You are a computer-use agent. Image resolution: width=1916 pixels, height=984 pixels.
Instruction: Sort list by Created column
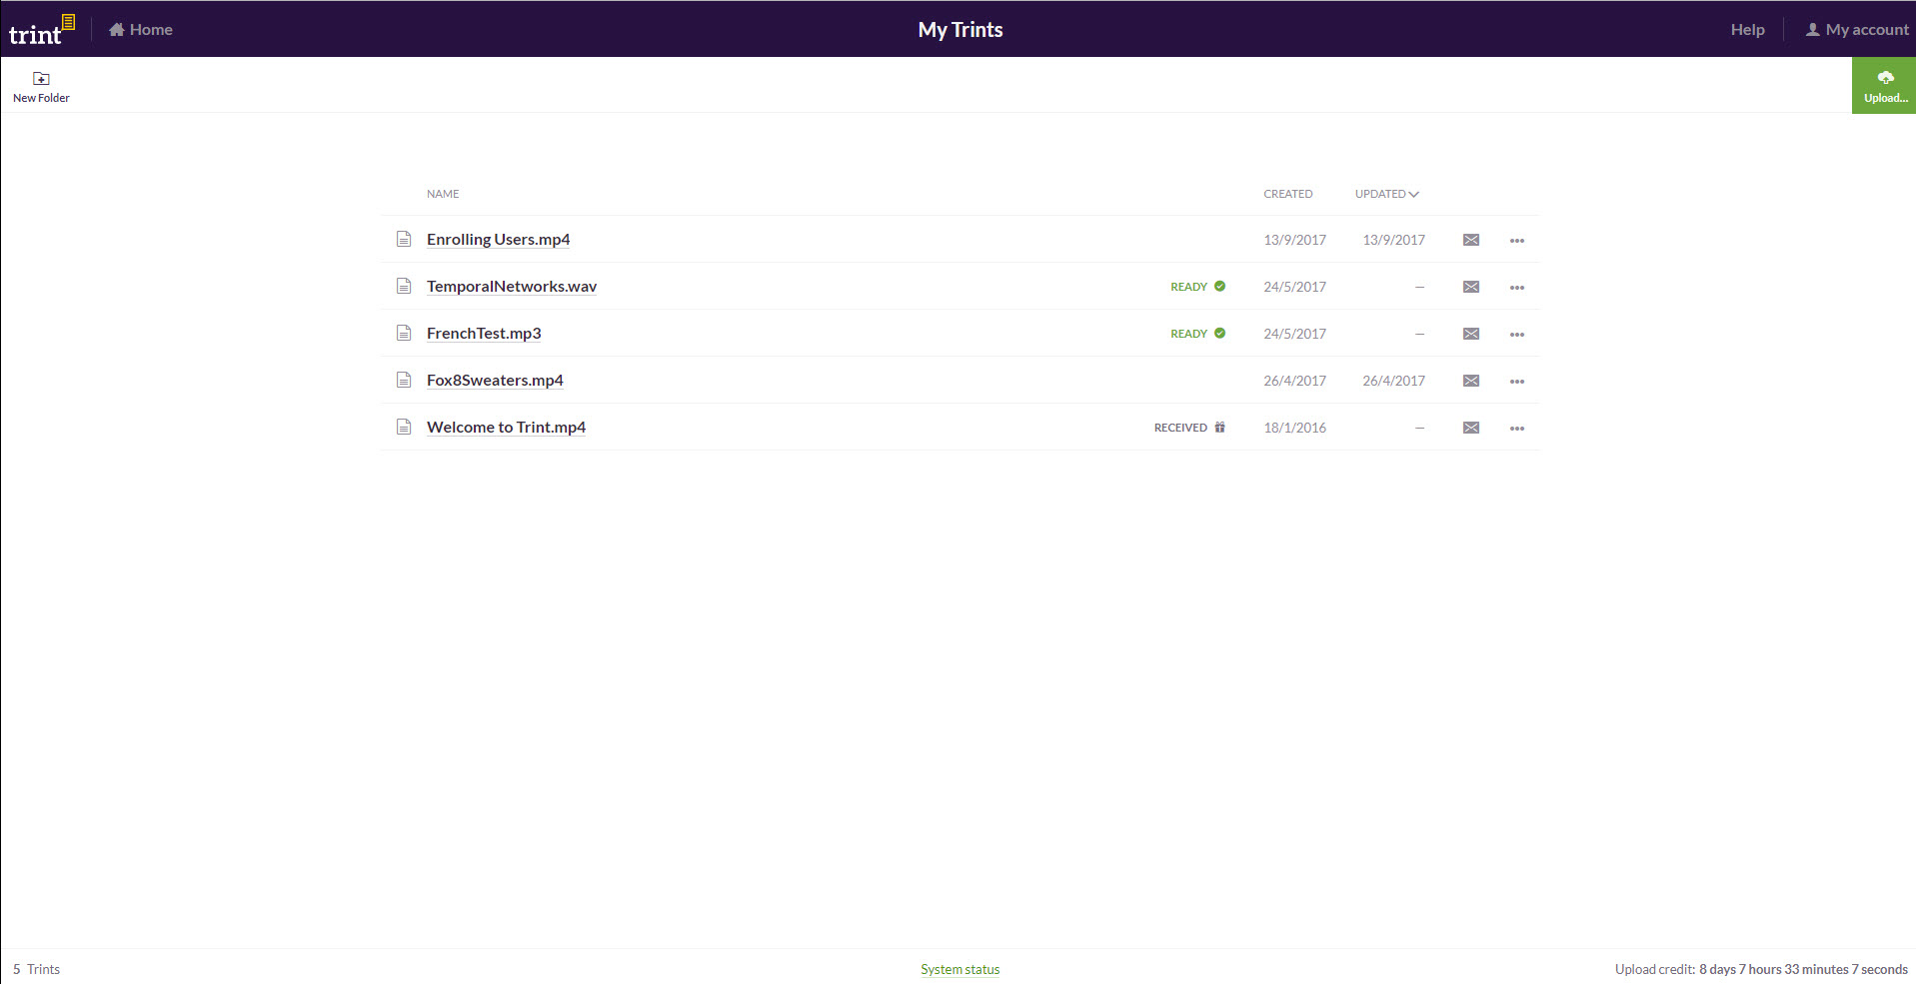(1287, 194)
